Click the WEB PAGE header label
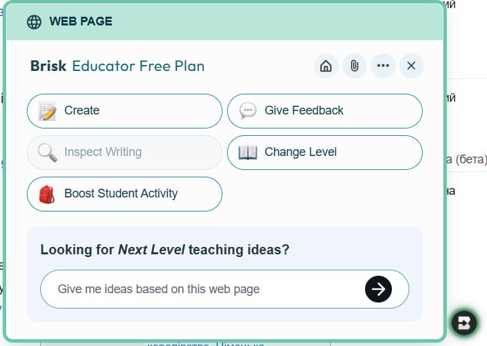This screenshot has height=346, width=487. click(x=80, y=21)
